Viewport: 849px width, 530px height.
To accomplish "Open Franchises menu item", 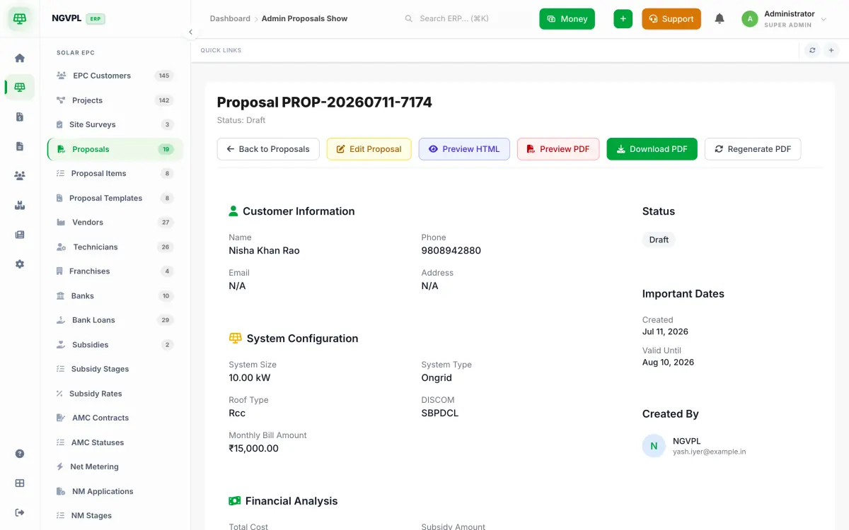I will (x=115, y=271).
